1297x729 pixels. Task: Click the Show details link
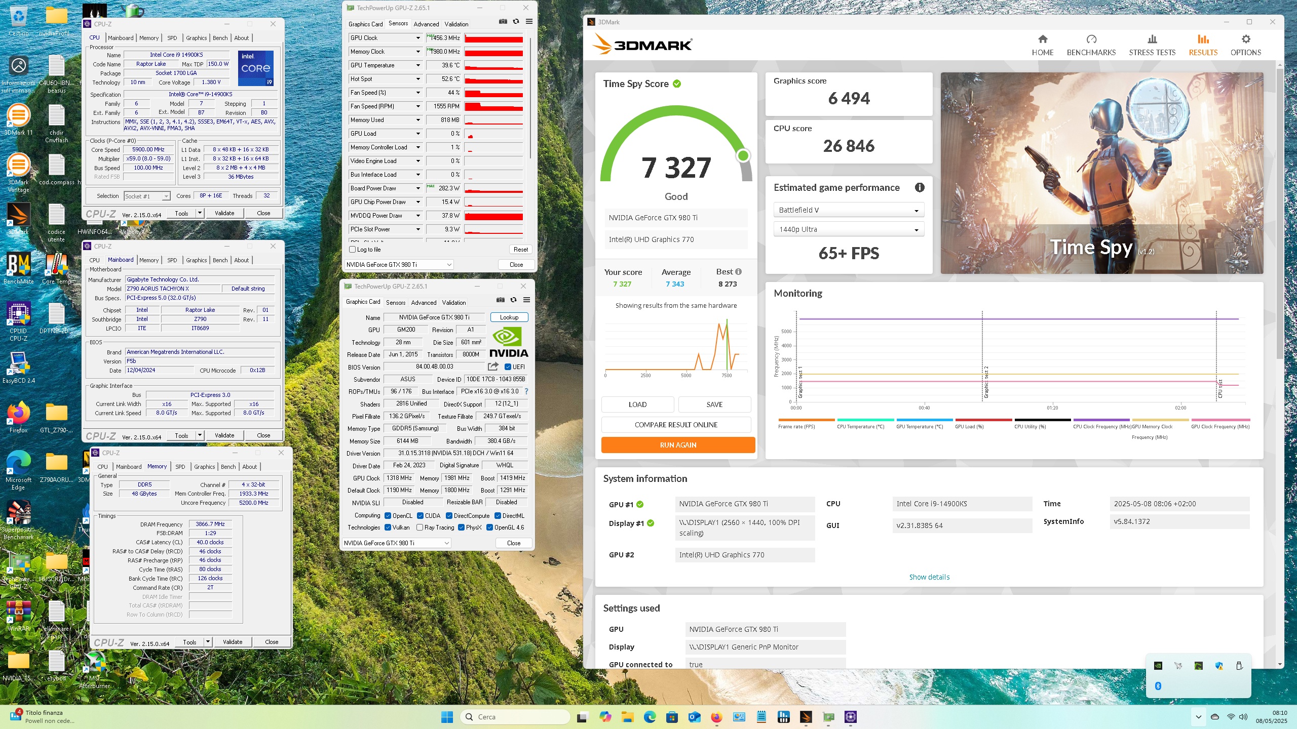point(929,577)
